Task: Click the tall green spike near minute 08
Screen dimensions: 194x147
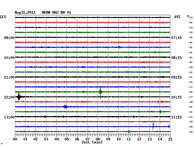Action: 100,92
